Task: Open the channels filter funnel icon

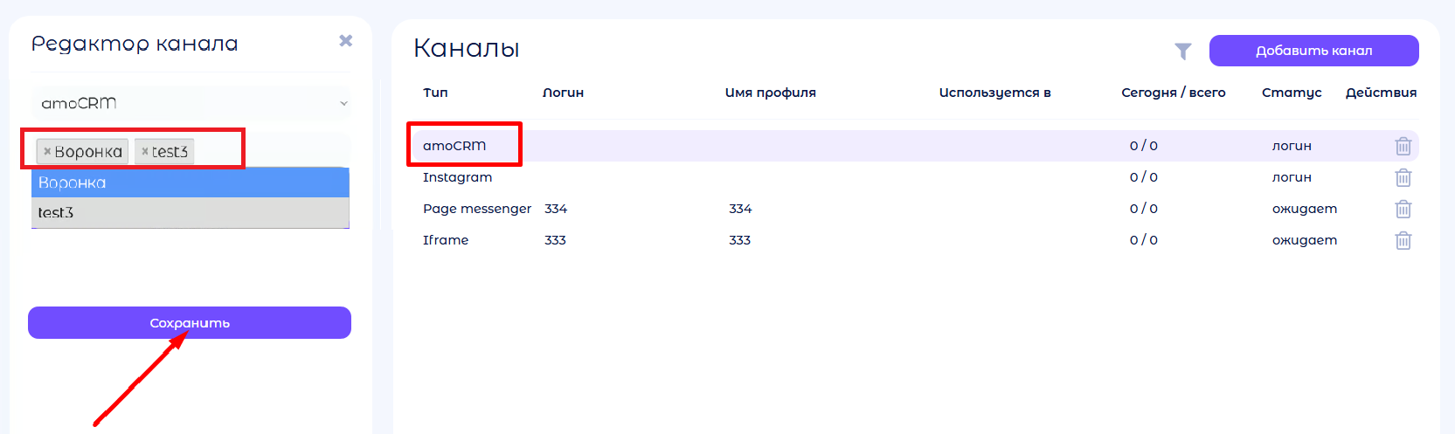Action: [x=1182, y=52]
